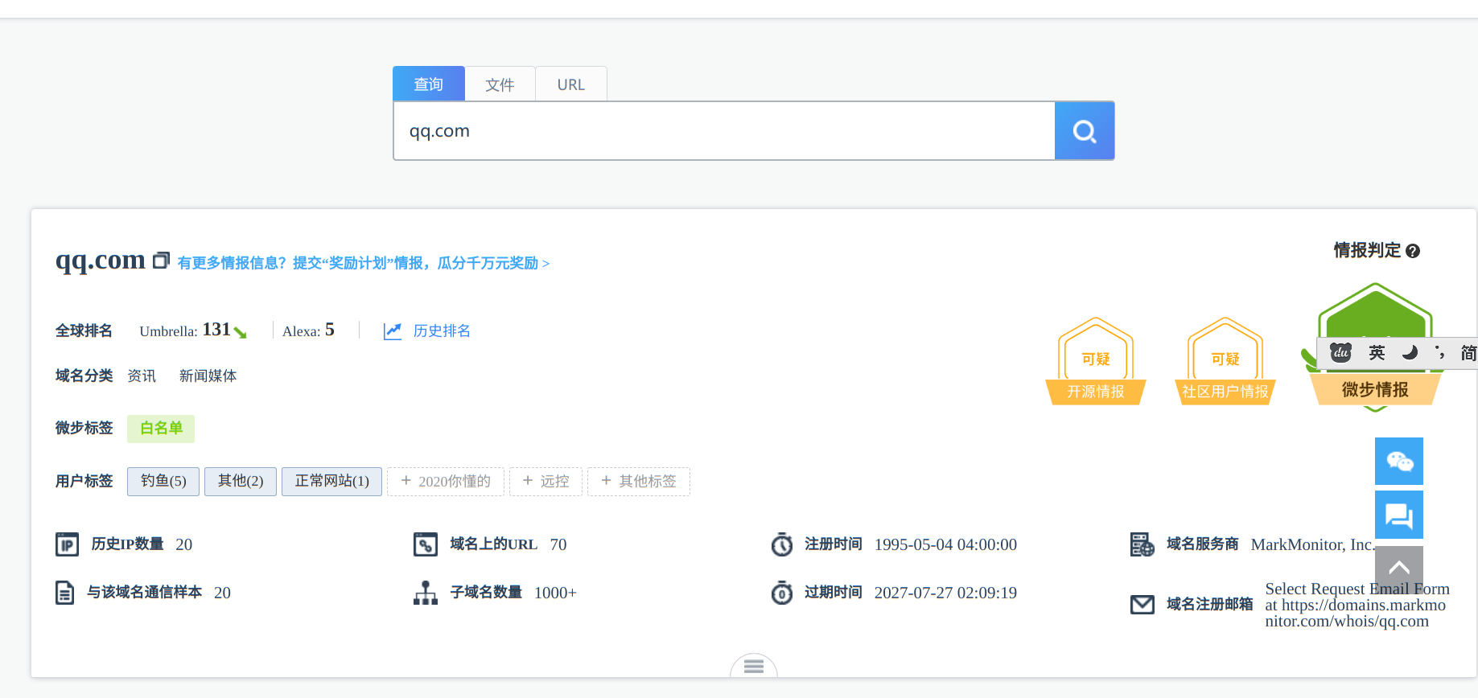The height and width of the screenshot is (698, 1478).
Task: Click the input method moon icon
Action: (x=1410, y=352)
